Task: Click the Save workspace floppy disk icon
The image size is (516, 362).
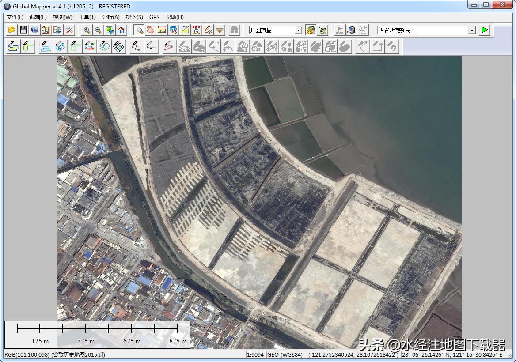Action: tap(23, 30)
